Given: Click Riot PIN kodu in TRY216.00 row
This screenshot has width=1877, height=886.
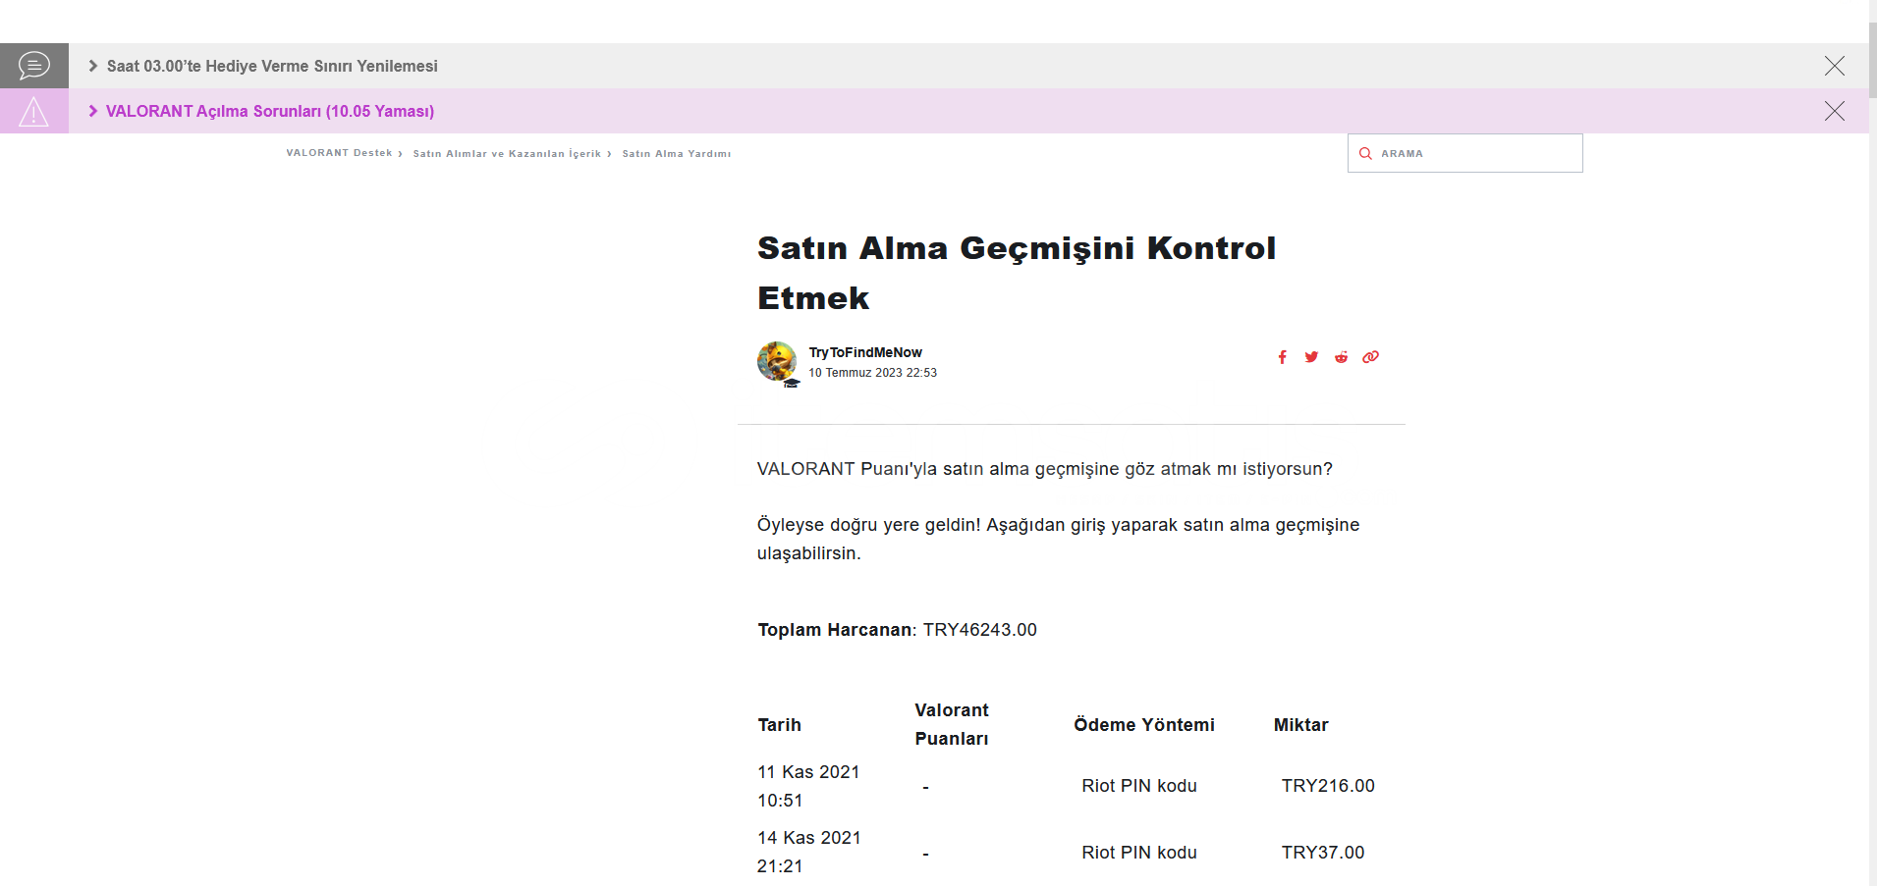Looking at the screenshot, I should tap(1139, 786).
